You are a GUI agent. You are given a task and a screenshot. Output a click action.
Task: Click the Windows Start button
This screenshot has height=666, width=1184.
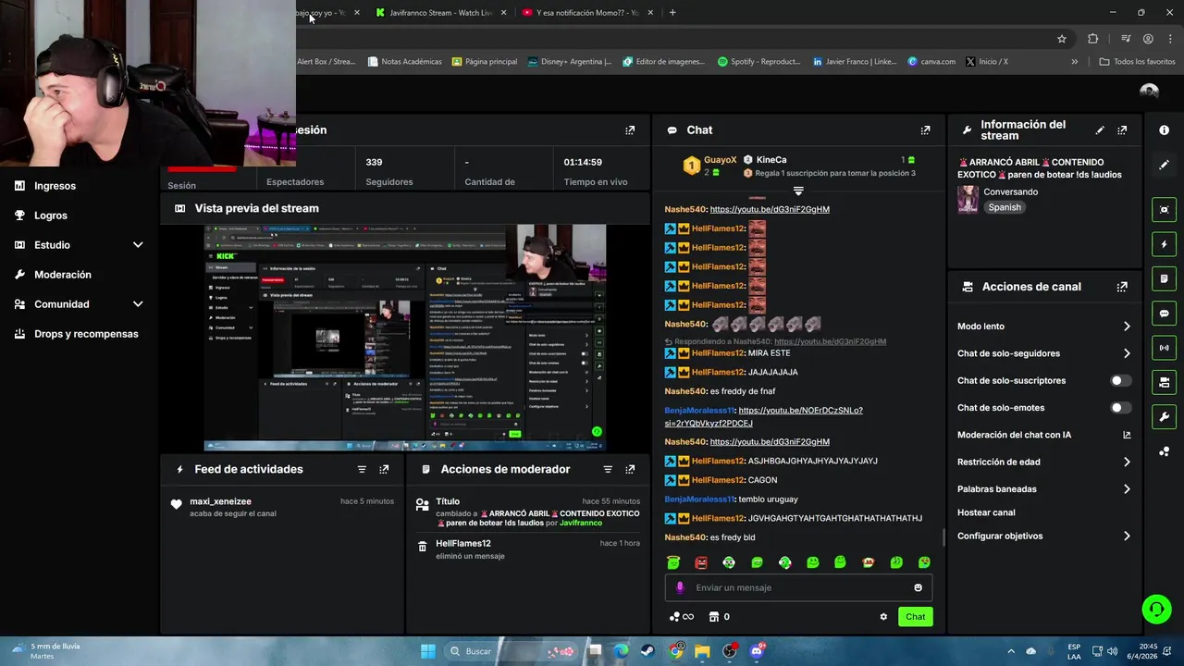tap(427, 651)
